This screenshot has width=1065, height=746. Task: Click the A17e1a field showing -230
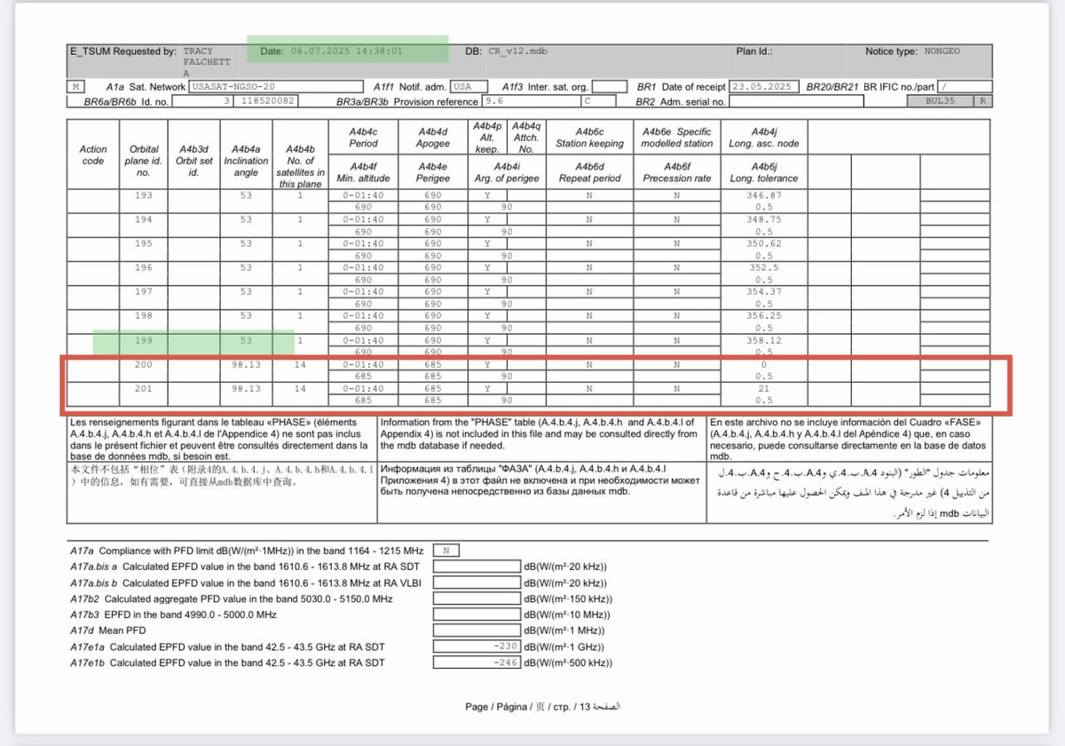click(477, 647)
